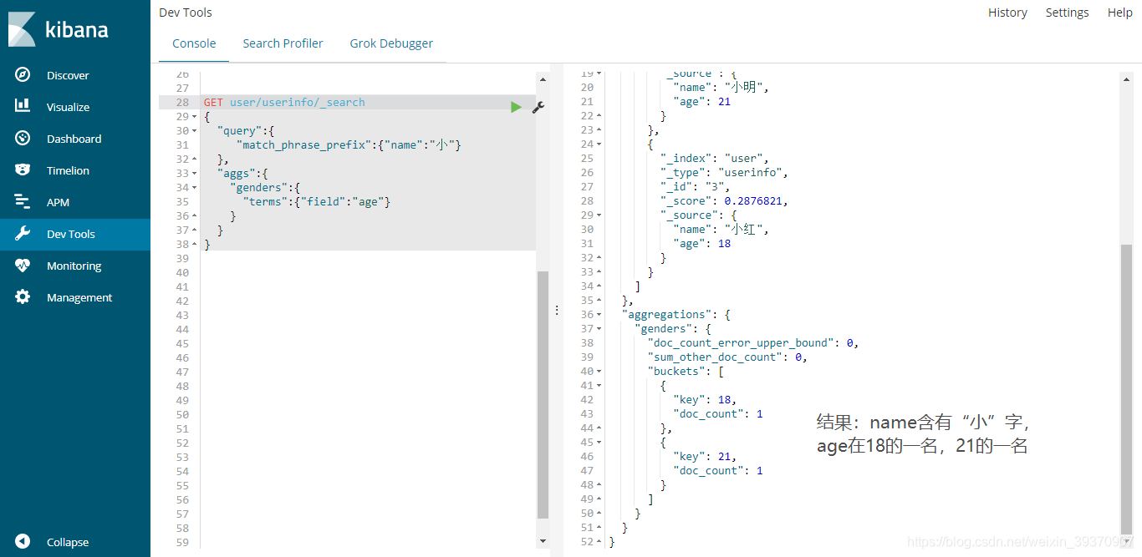The image size is (1142, 557).
Task: Switch to Grok Debugger tab
Action: tap(391, 43)
